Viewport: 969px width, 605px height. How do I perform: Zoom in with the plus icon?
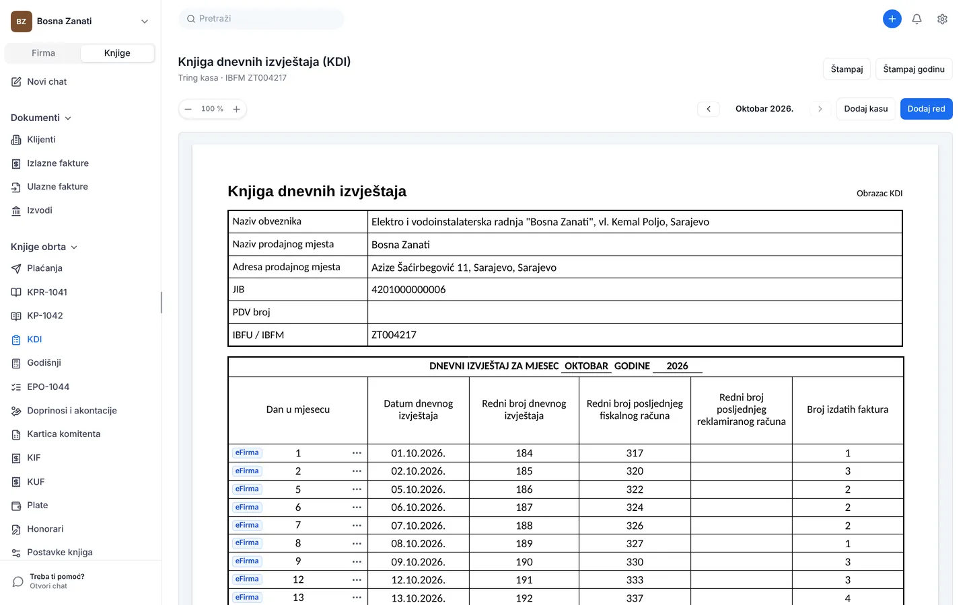click(236, 109)
